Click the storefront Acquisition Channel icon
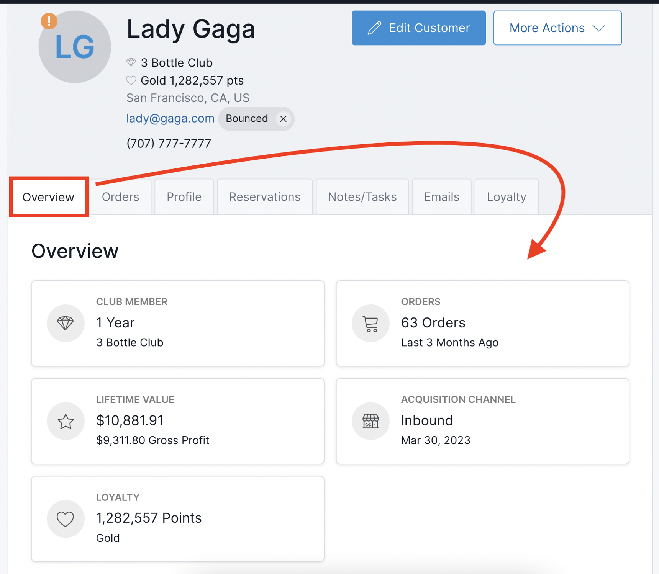The width and height of the screenshot is (659, 574). [x=370, y=421]
